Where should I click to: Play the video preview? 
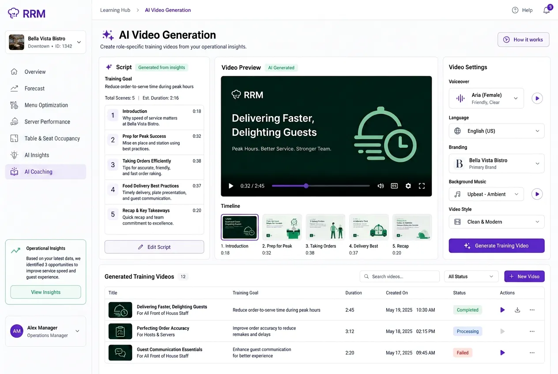coord(231,186)
